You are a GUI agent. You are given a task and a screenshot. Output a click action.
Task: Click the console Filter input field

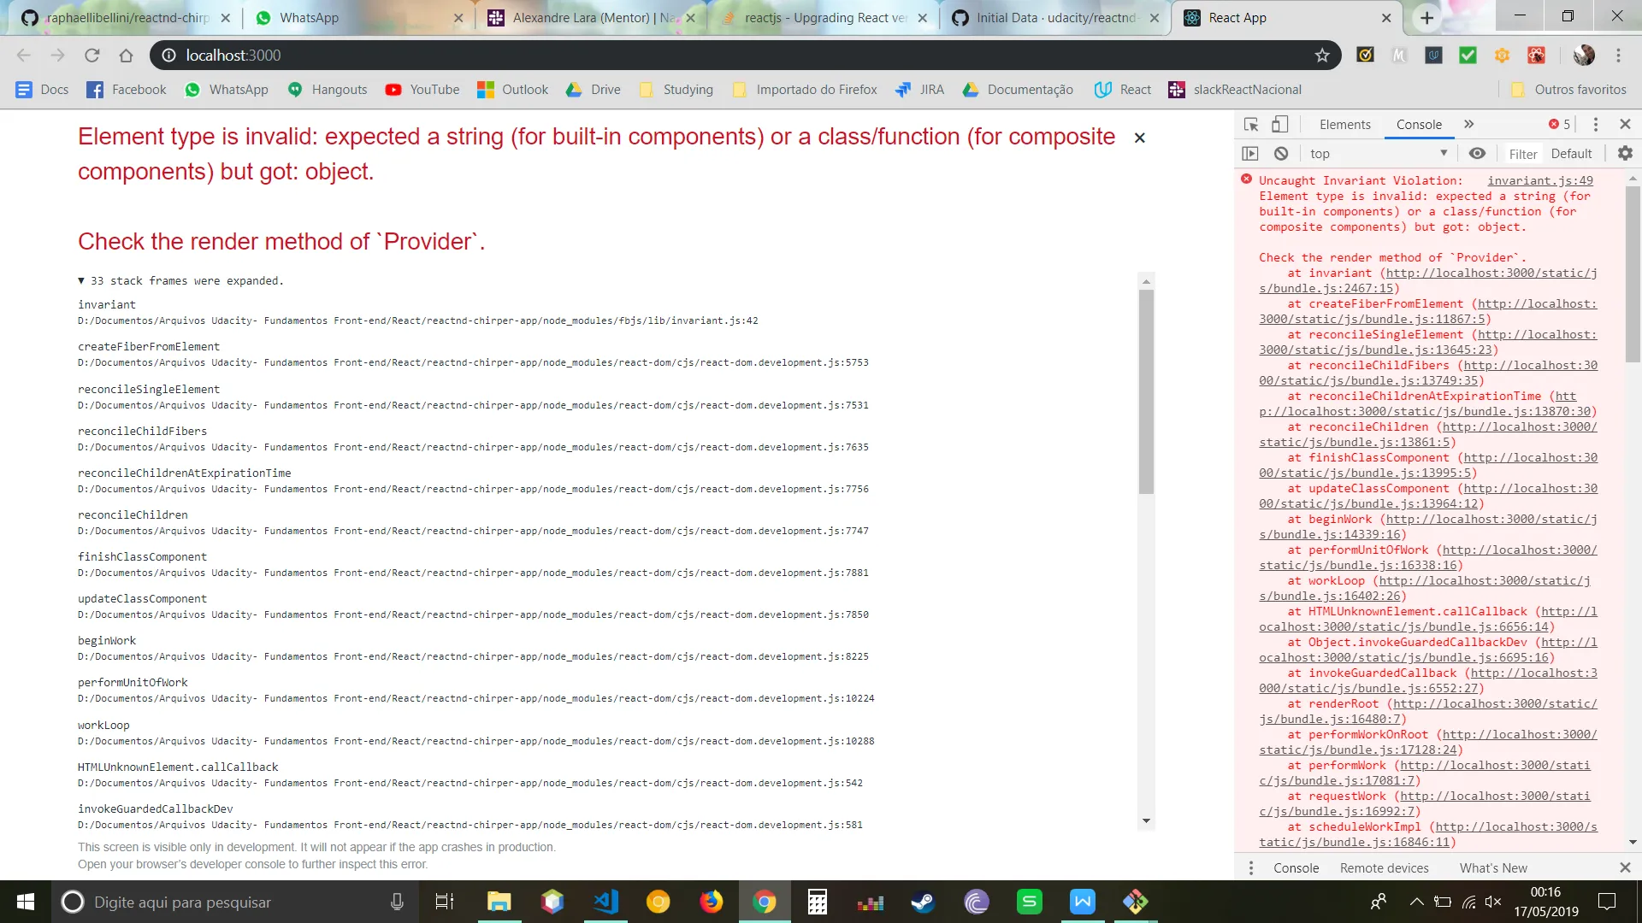click(1522, 154)
